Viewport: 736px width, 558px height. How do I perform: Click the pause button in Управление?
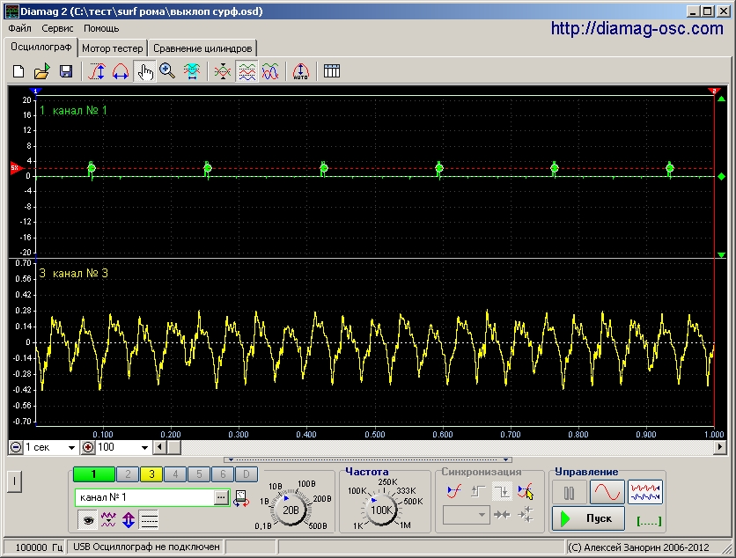tap(569, 492)
